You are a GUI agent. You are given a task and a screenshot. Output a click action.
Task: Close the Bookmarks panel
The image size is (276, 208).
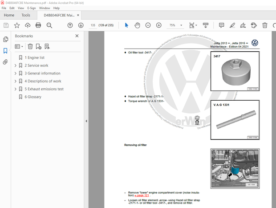77,36
